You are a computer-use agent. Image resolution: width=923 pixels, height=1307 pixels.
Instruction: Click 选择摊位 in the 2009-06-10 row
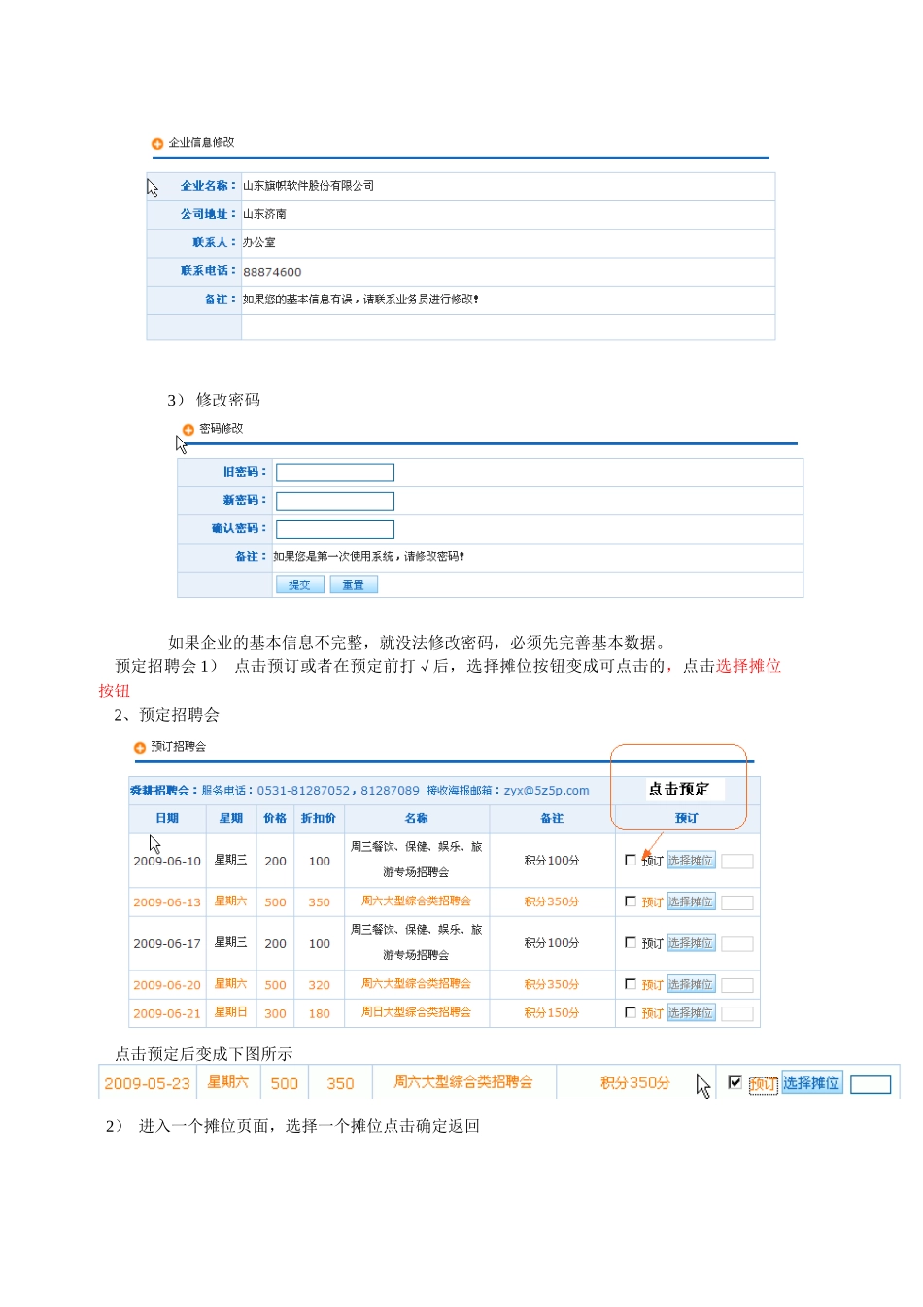(691, 861)
